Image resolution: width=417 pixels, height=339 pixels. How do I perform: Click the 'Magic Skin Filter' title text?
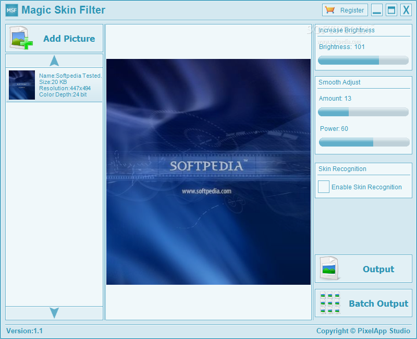pyautogui.click(x=63, y=10)
